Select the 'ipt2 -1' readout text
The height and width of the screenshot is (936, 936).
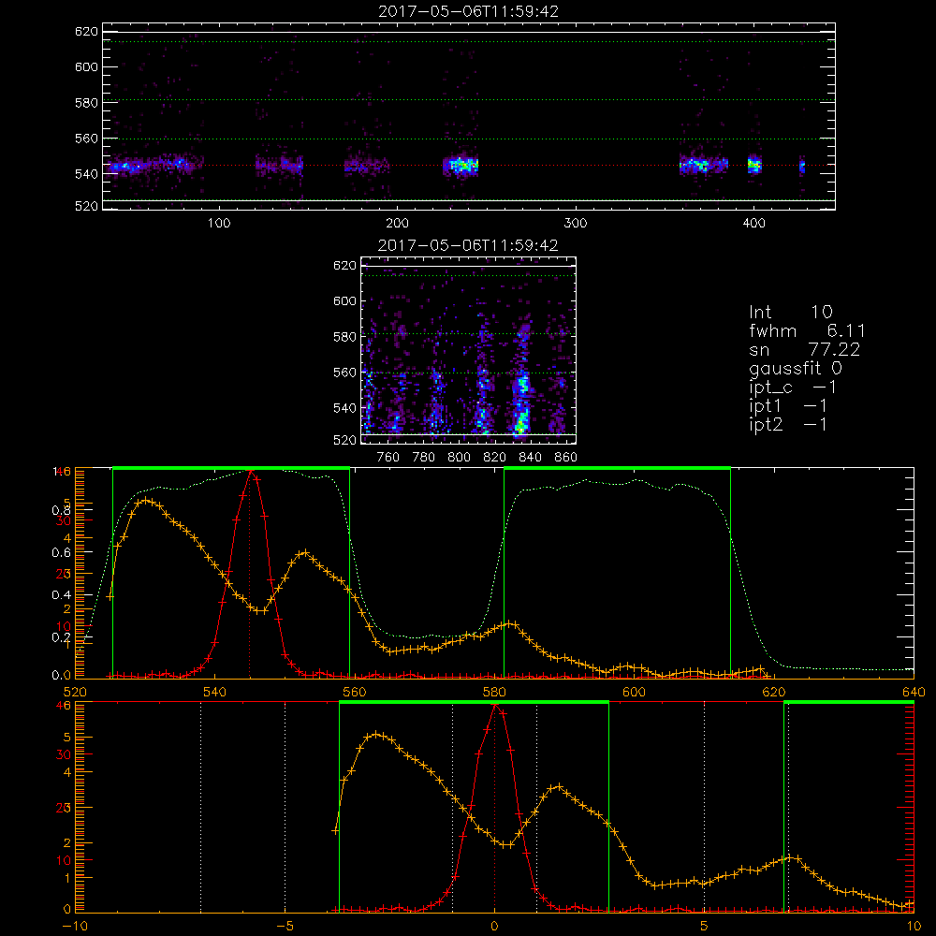pyautogui.click(x=788, y=424)
